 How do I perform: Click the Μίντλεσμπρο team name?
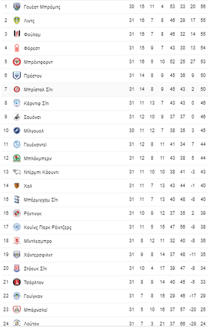(x=38, y=241)
